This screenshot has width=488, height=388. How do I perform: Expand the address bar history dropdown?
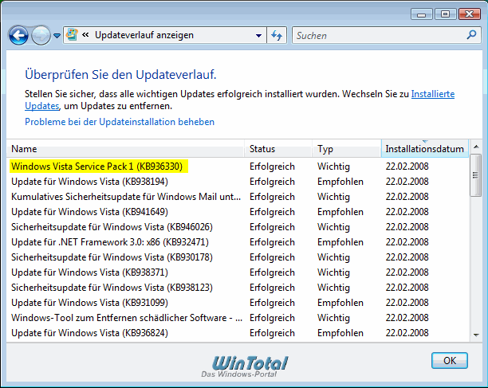pos(258,35)
